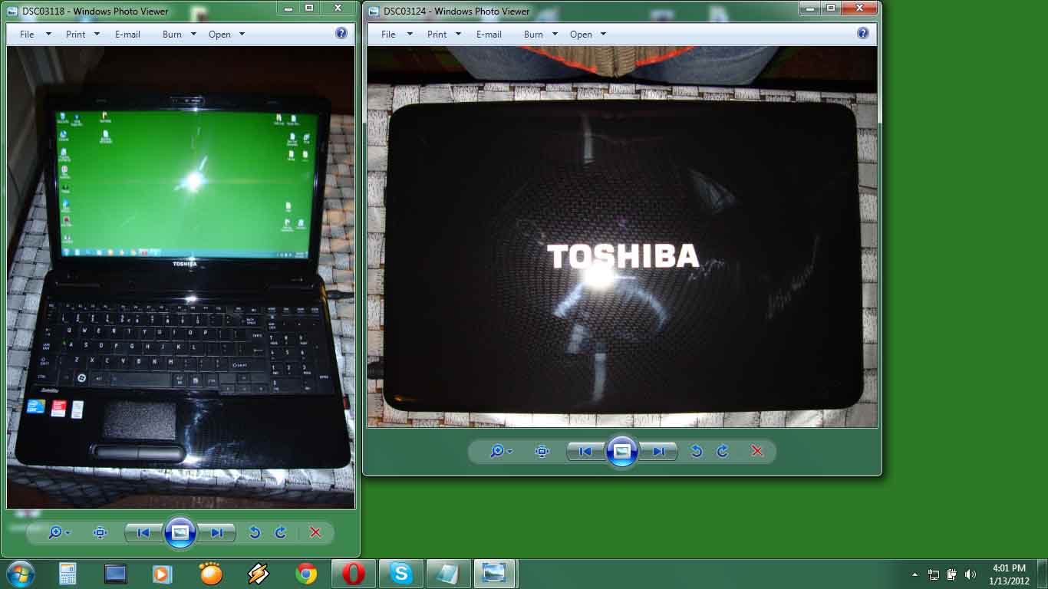Maximize the DSC03124 window

pos(831,8)
